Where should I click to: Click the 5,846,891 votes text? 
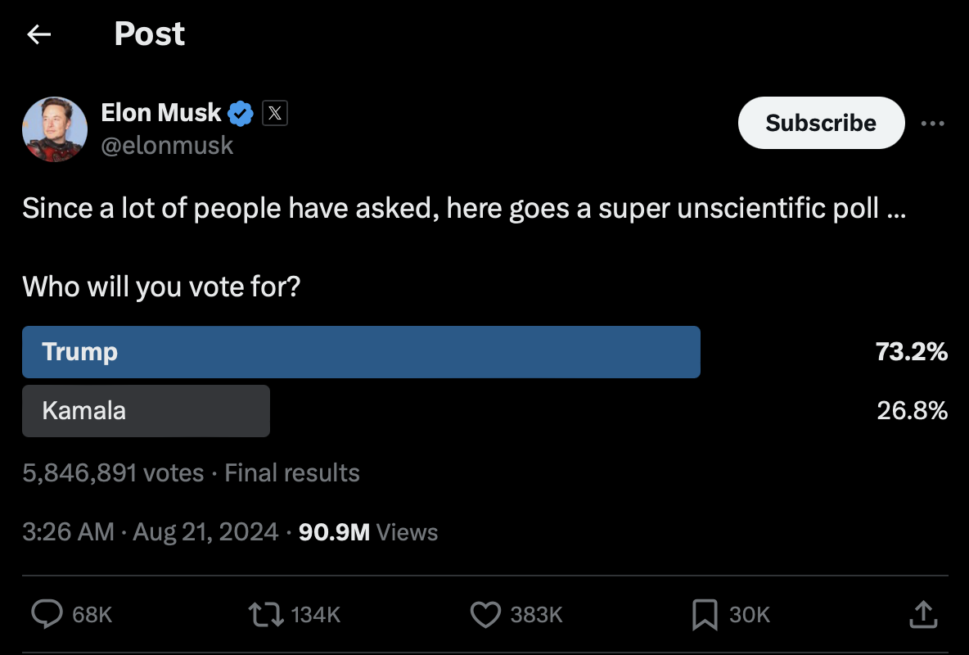(113, 472)
